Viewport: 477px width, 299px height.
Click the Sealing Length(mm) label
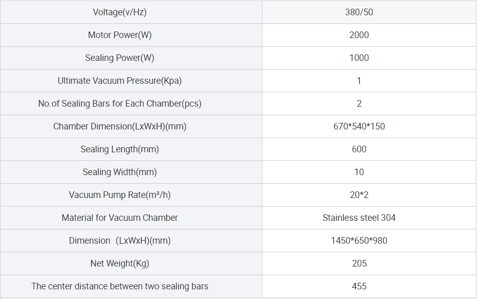(x=120, y=149)
